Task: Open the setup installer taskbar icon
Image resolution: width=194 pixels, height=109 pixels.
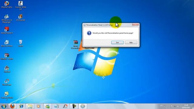Action: (x=83, y=106)
